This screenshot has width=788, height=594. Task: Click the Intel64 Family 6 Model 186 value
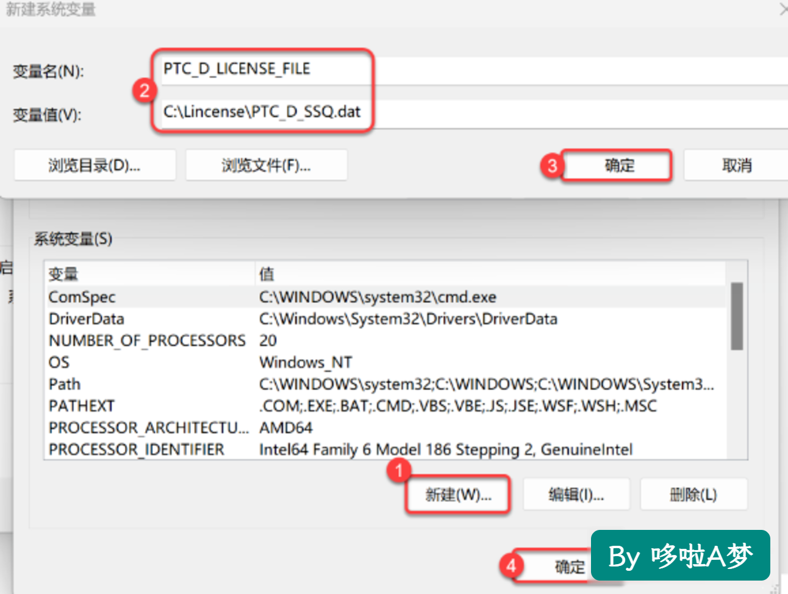click(446, 450)
